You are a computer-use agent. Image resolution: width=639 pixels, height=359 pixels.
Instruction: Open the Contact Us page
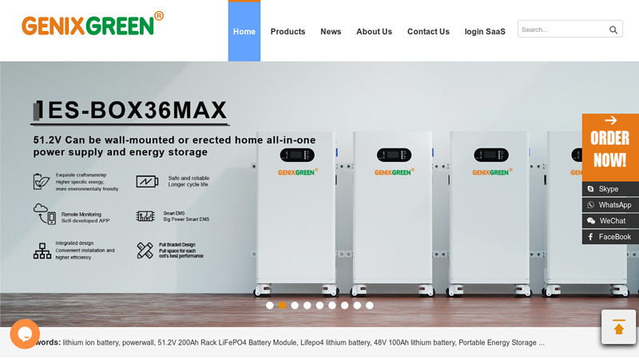(428, 31)
